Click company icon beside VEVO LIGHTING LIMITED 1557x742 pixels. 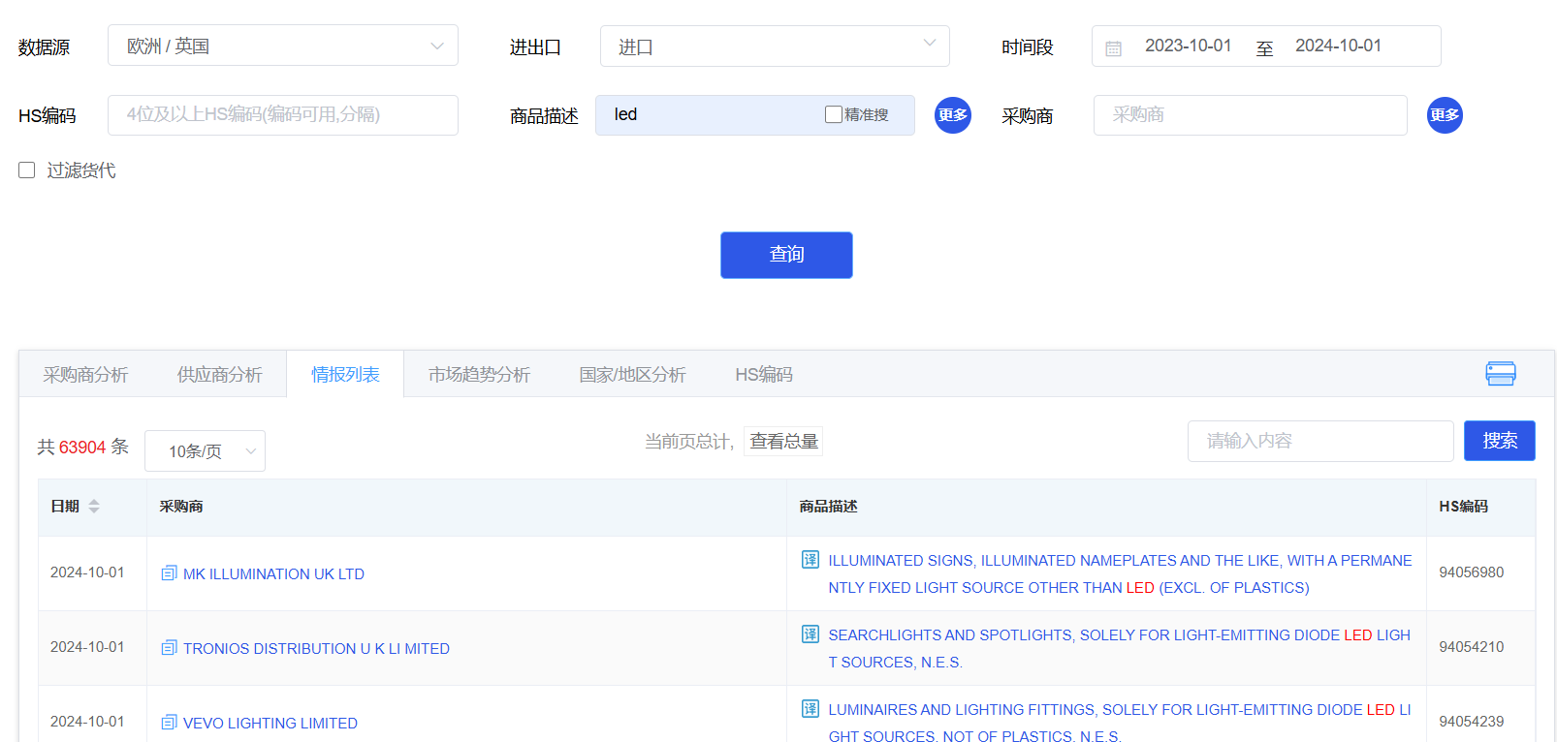169,723
